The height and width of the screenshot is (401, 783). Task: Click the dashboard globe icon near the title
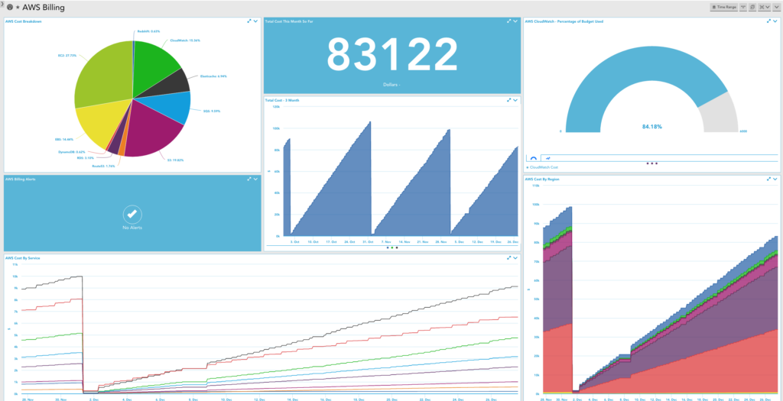coord(10,7)
